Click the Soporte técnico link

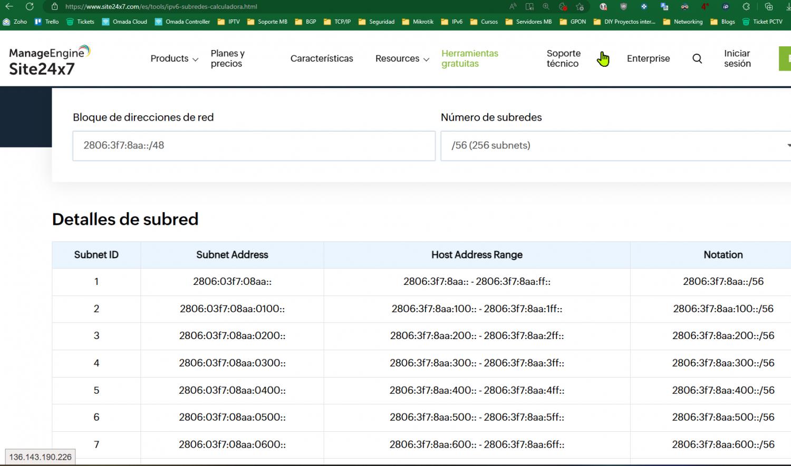563,58
